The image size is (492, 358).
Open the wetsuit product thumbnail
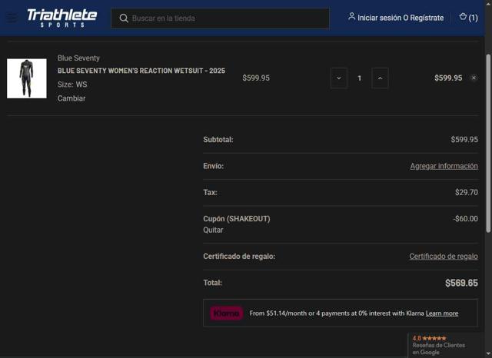[27, 78]
